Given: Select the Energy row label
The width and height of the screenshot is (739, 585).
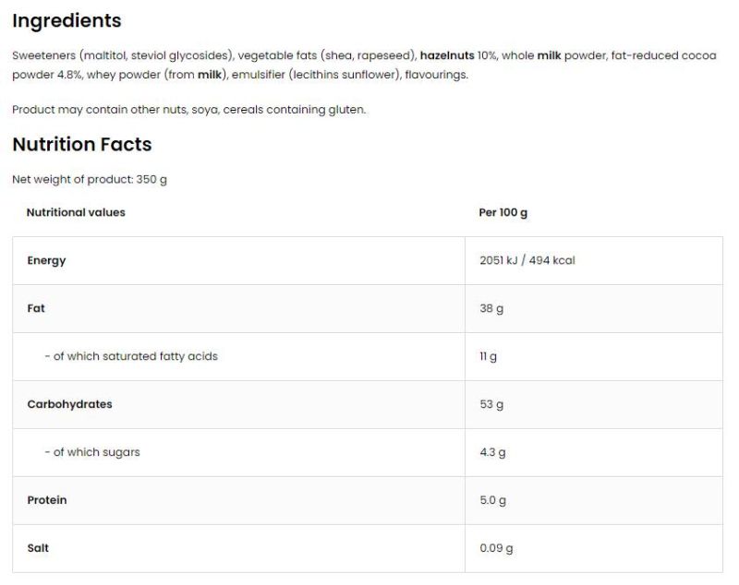Looking at the screenshot, I should [x=46, y=260].
